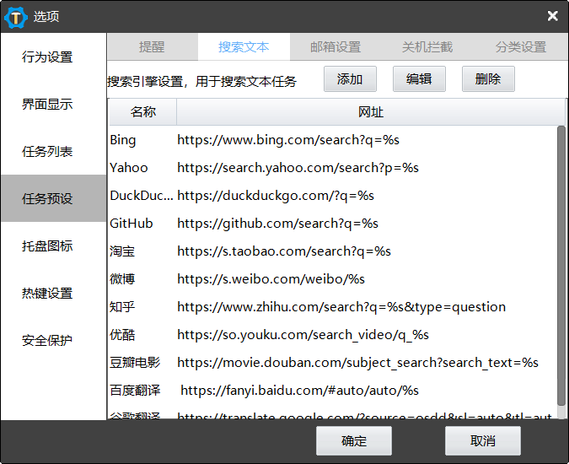Confirm with the 确定 button
This screenshot has height=464, width=569.
pyautogui.click(x=354, y=441)
